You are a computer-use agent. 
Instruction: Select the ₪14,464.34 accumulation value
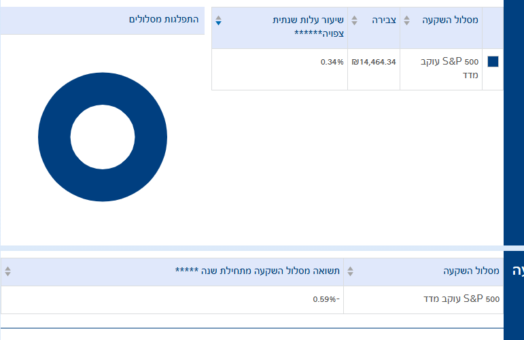[x=374, y=62]
